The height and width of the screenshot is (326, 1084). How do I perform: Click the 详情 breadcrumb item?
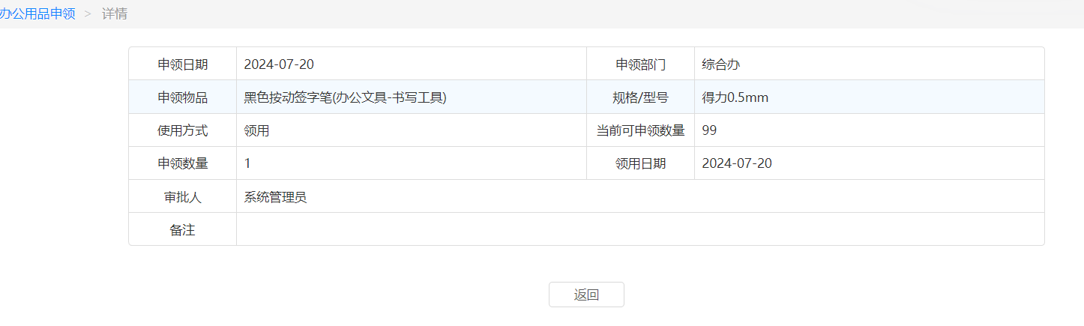pos(115,13)
